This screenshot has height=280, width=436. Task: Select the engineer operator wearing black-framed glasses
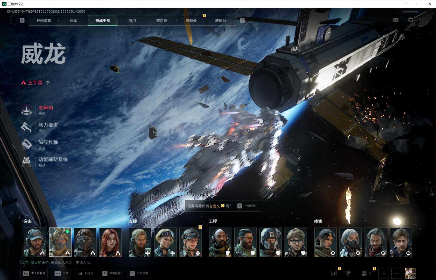click(x=296, y=242)
